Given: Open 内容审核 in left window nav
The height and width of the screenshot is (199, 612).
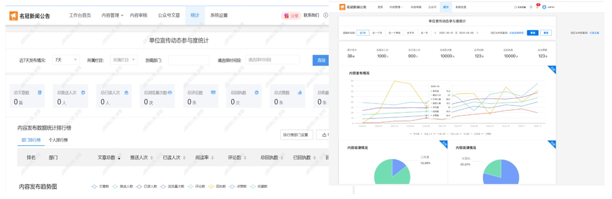Looking at the screenshot, I should [139, 16].
